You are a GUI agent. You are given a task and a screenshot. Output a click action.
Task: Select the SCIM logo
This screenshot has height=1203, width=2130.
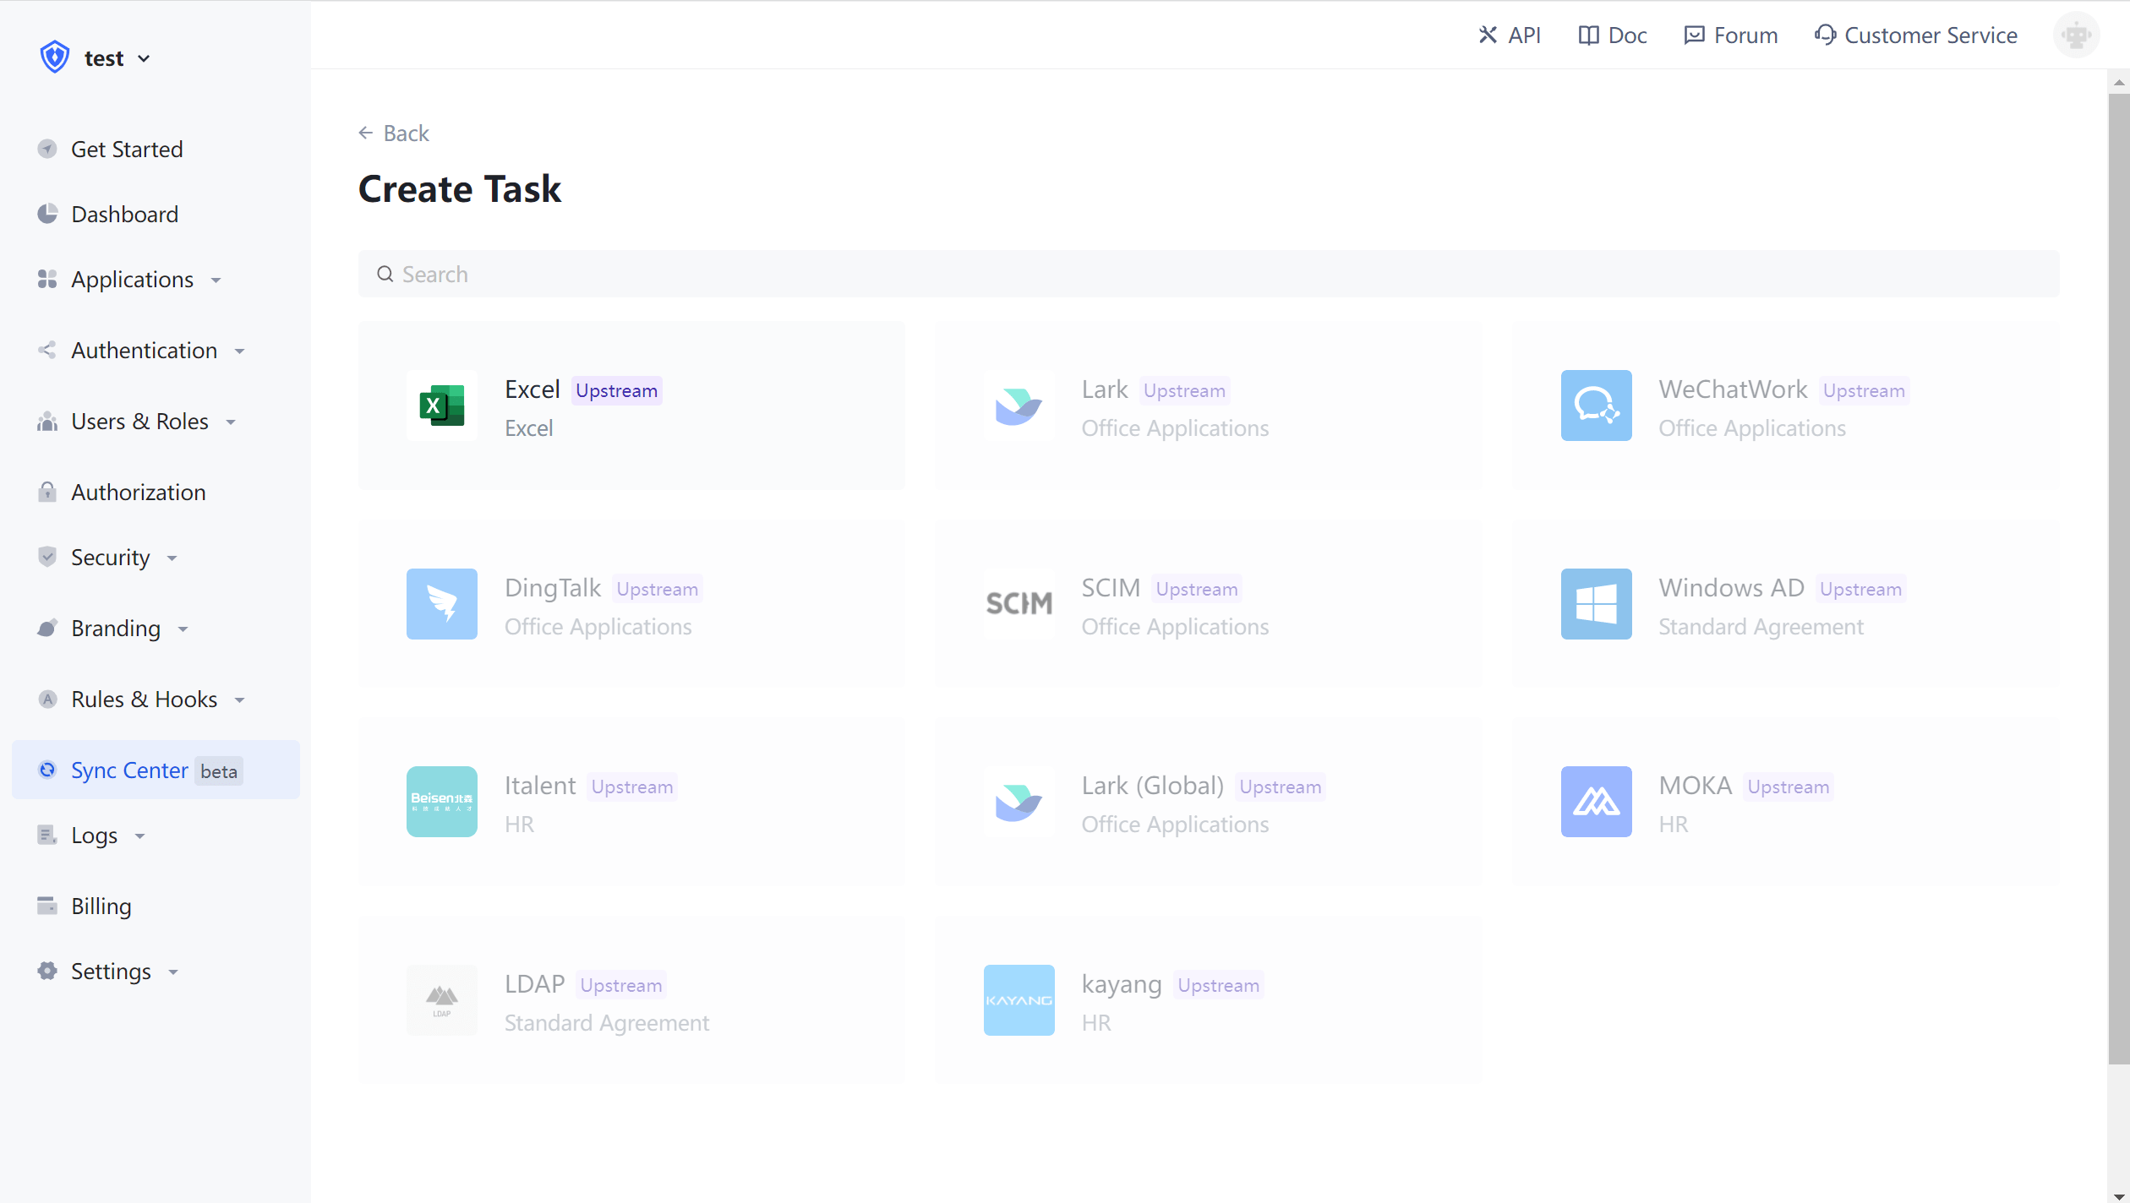1019,604
